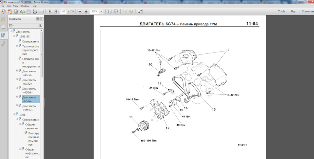This screenshot has width=314, height=159.
Task: Select the Конструктивные изменения bookmark
Action: click(34, 139)
